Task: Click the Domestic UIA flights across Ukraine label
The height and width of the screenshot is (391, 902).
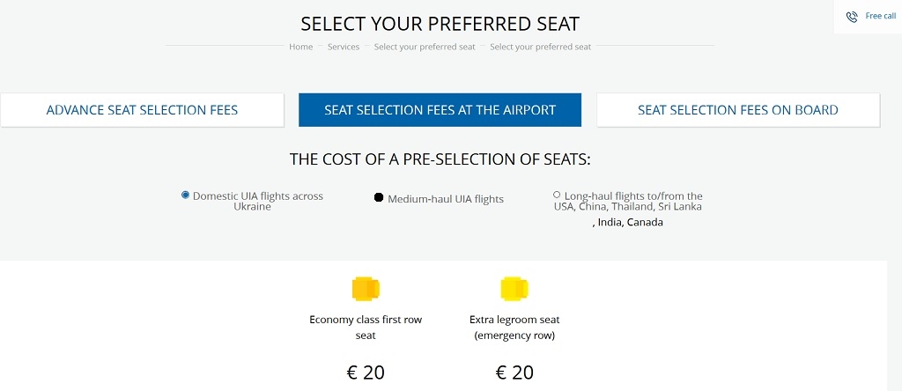Action: 258,201
